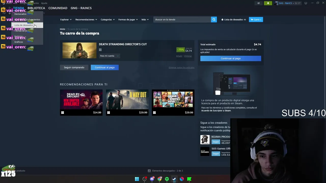
Task: Open Windows Start menu
Action: [137, 179]
